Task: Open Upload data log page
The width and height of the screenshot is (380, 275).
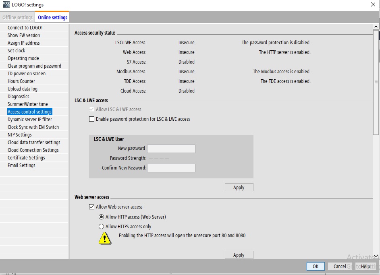Action: (x=23, y=89)
